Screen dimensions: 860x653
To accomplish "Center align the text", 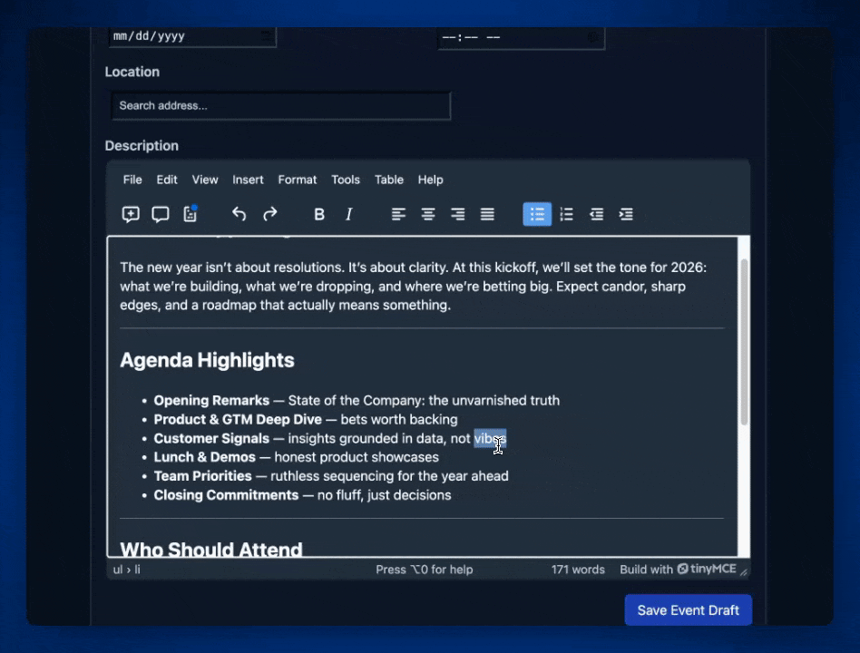I will [x=428, y=214].
